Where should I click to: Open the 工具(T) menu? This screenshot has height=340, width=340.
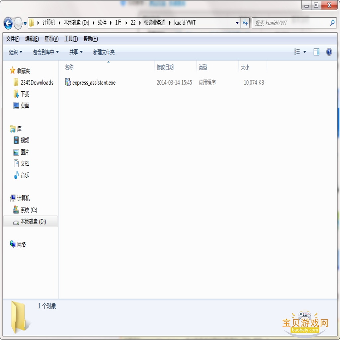[71, 39]
